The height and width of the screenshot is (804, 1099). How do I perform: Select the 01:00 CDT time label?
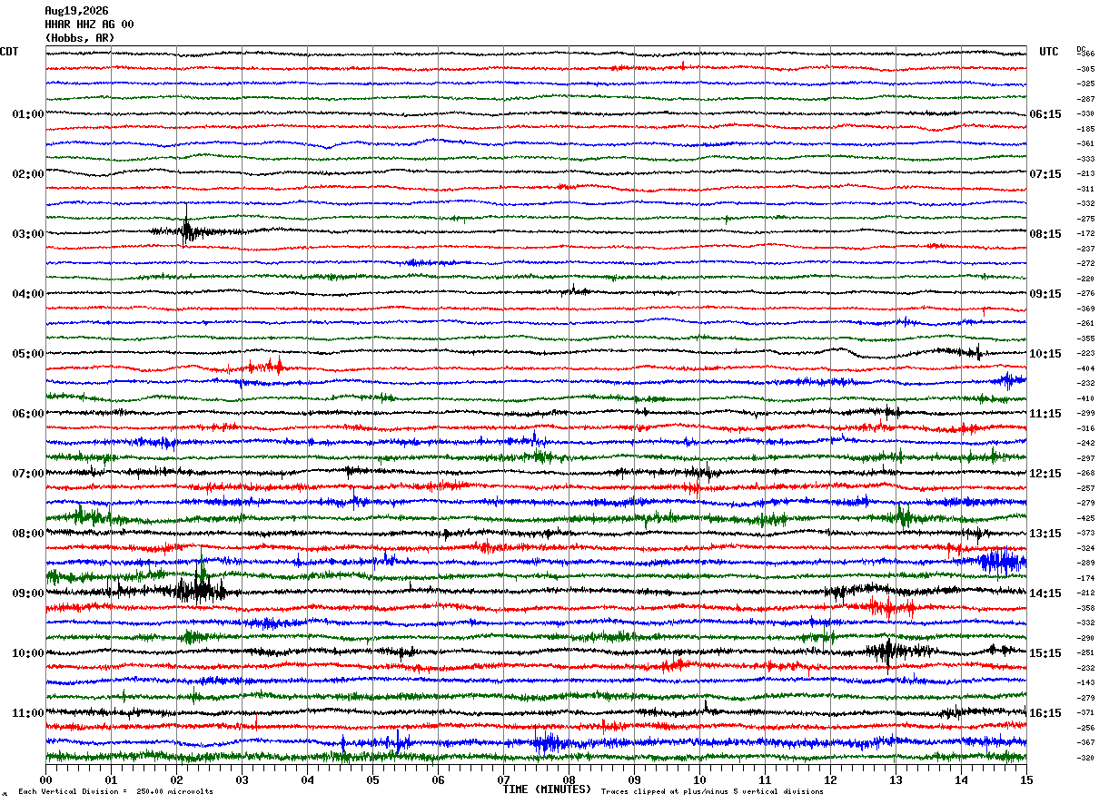pyautogui.click(x=28, y=114)
